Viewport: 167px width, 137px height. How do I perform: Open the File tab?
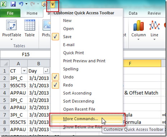coord(10,13)
